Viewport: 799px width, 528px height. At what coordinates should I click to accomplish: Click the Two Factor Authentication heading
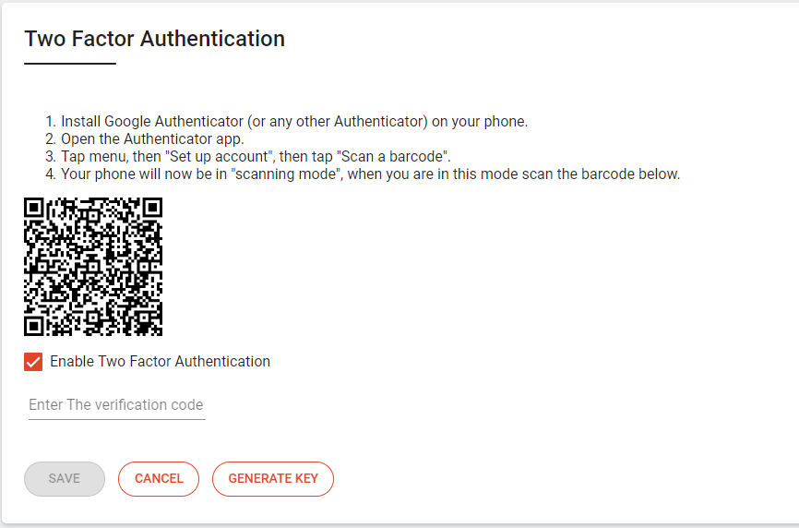154,39
